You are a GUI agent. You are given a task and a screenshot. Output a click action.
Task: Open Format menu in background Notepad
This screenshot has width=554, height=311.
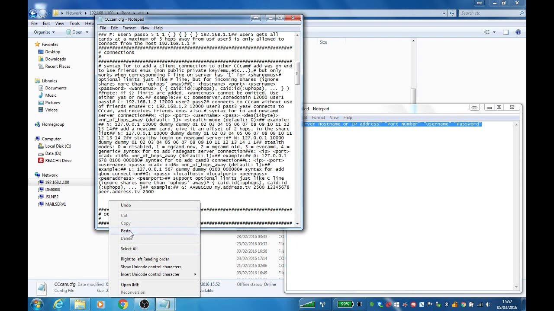pos(318,117)
